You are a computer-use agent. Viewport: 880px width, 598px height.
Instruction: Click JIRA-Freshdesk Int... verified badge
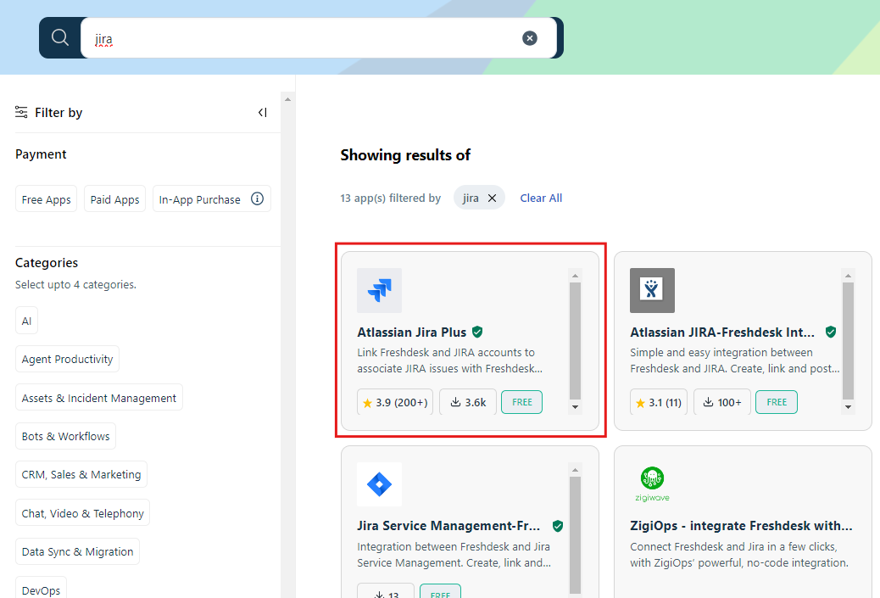(831, 332)
